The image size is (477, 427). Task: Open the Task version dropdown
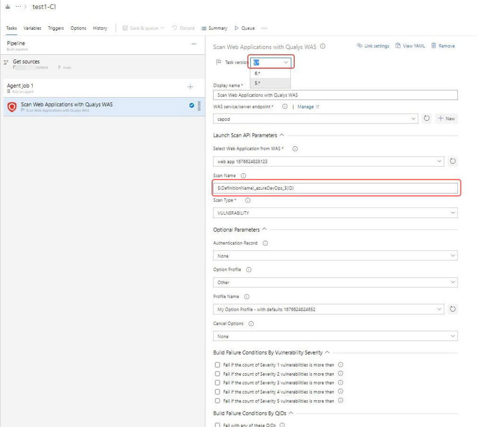271,62
